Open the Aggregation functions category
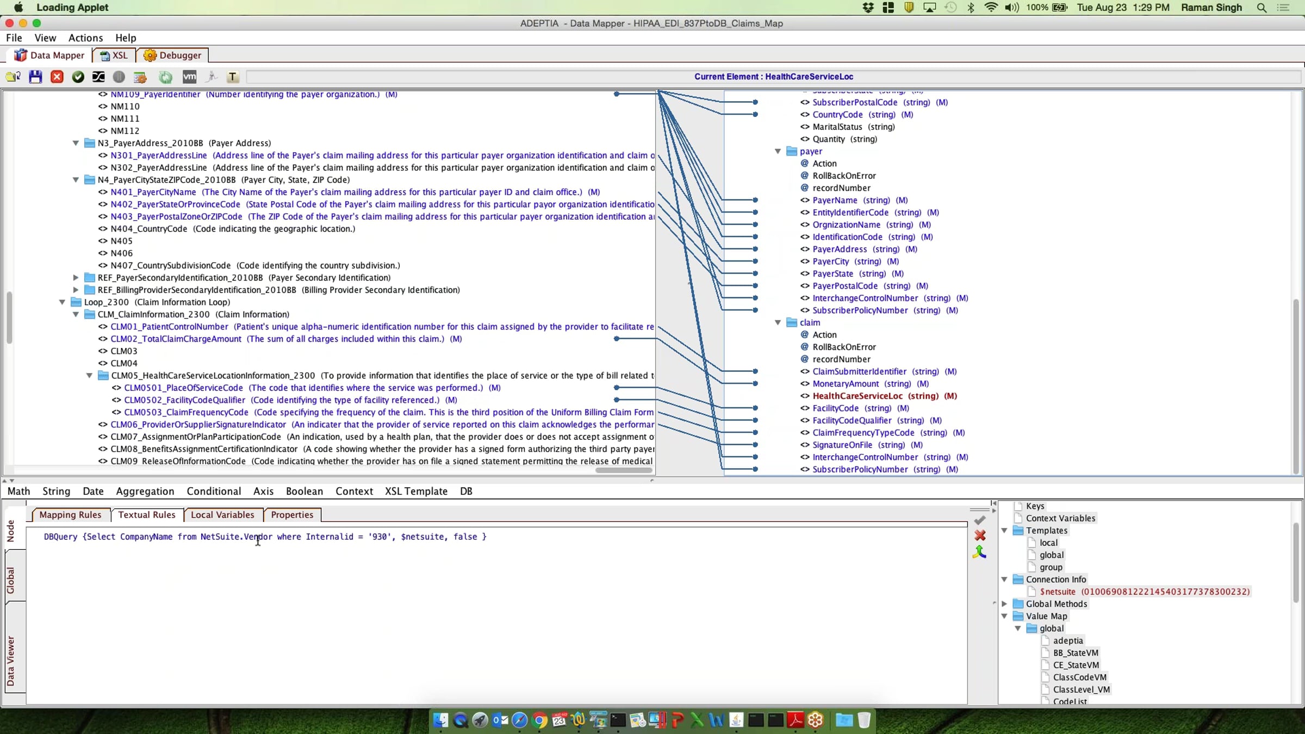Screen dimensions: 1305x734 145,492
